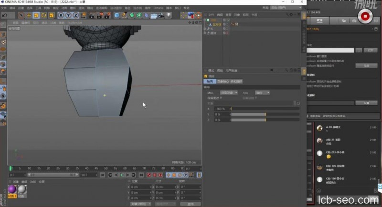Open the Octane menu
Screen dimensions: 382x207
pos(159,8)
